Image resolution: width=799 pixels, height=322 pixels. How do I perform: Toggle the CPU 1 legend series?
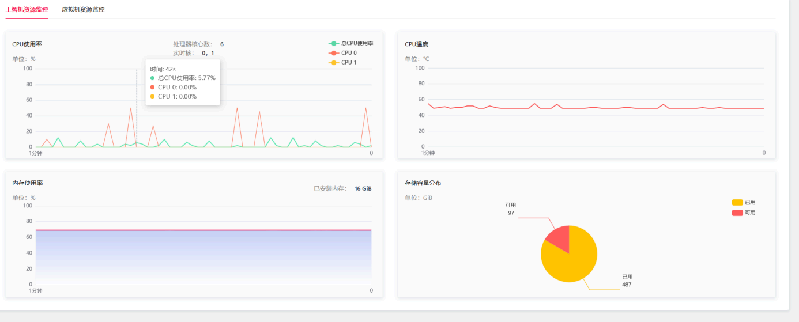(x=343, y=62)
